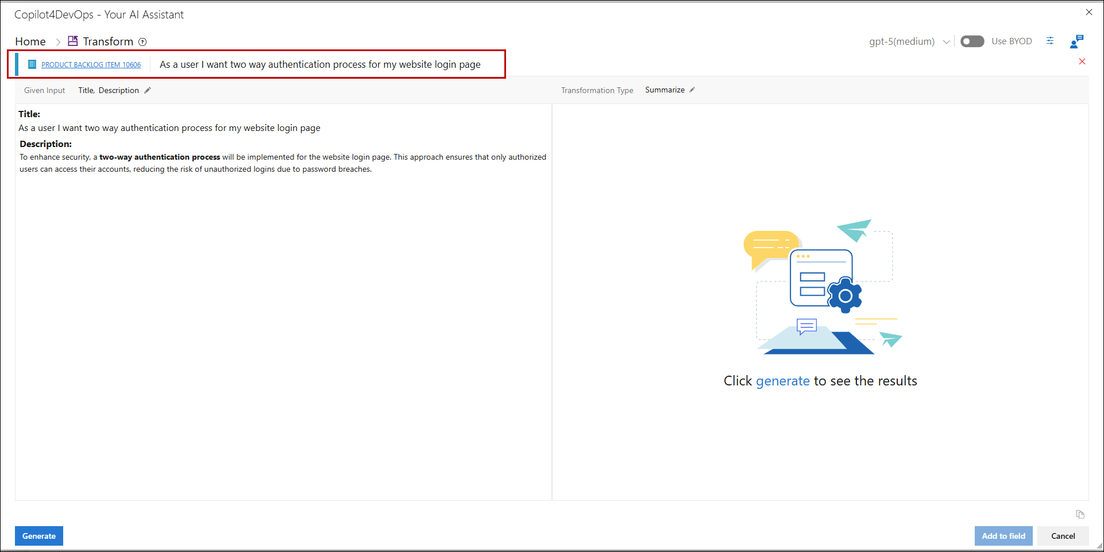Click the Title, Description input selection

(x=109, y=90)
